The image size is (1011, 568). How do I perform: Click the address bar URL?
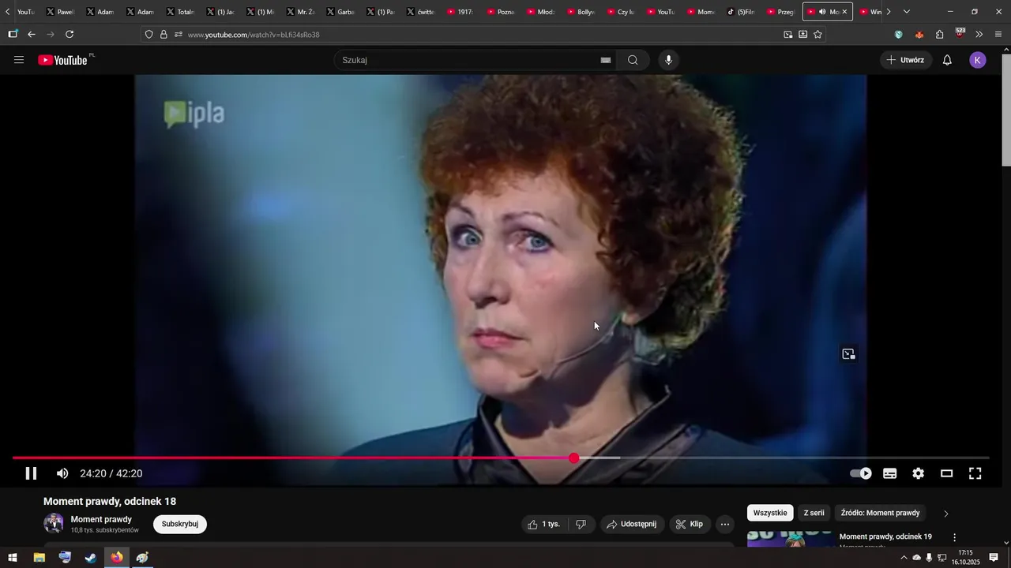pos(254,35)
